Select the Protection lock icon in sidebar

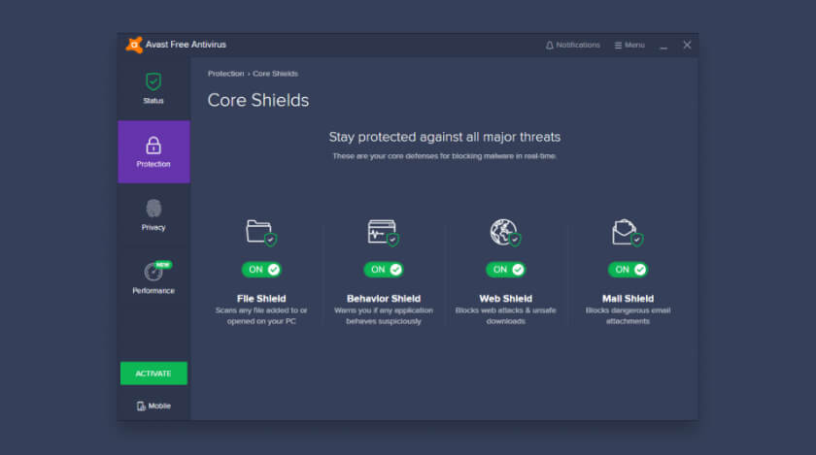[153, 146]
